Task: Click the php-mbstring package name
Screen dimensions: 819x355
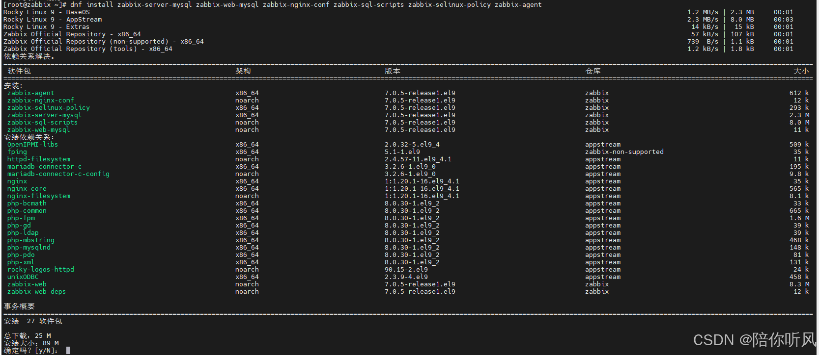Action: [x=30, y=240]
